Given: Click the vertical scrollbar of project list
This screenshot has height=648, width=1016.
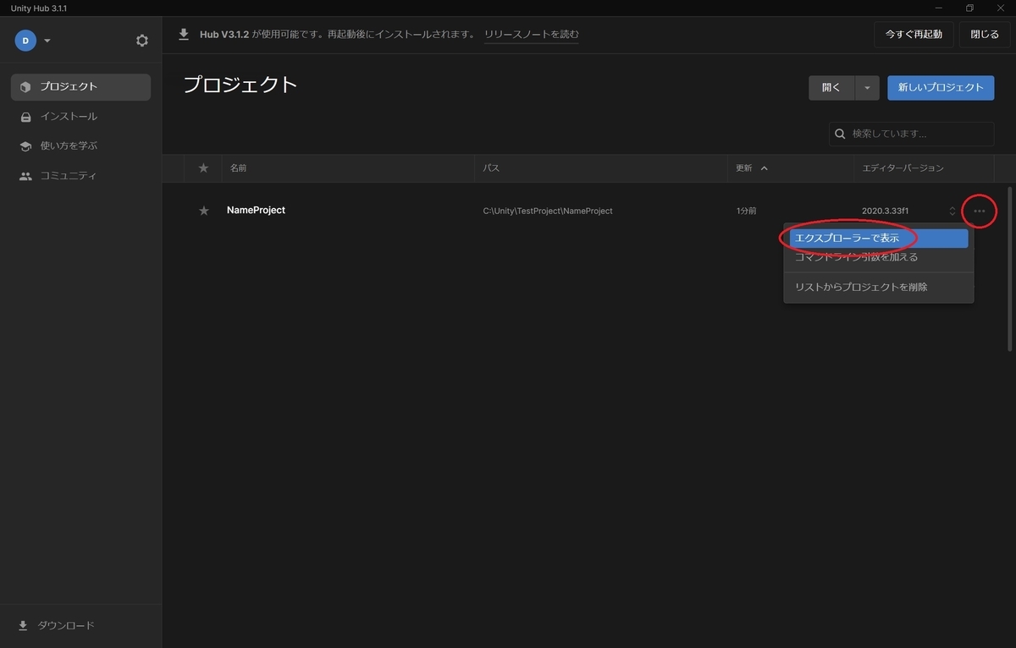Looking at the screenshot, I should pos(1009,269).
